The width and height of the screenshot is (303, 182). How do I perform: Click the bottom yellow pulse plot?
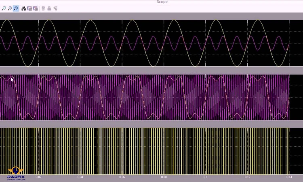tap(145, 150)
